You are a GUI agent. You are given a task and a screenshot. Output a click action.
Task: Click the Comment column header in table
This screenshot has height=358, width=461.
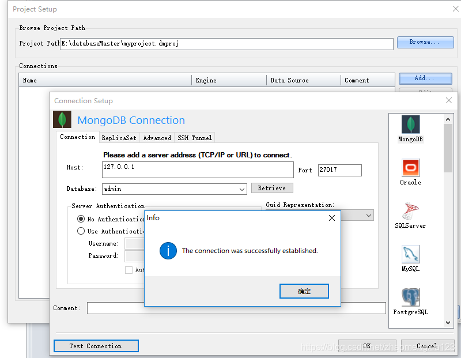[368, 80]
